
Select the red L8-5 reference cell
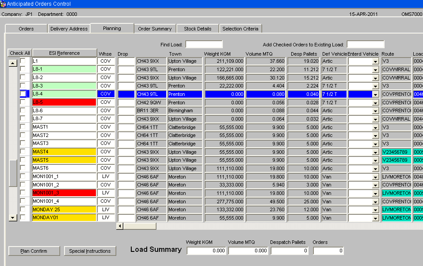click(64, 102)
